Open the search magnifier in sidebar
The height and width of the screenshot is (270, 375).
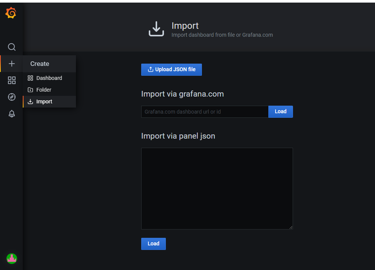tap(11, 47)
